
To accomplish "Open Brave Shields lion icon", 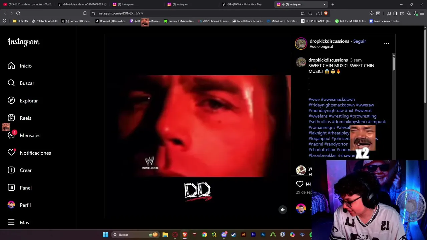I will pos(326,13).
